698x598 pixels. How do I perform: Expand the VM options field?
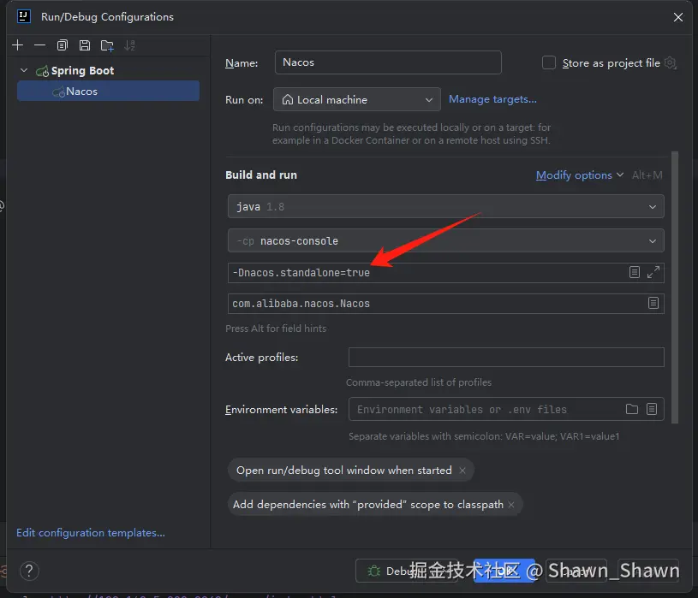pyautogui.click(x=653, y=273)
